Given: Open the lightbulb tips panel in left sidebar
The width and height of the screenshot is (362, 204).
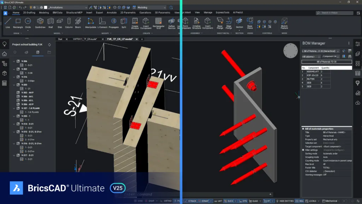Looking at the screenshot, I should click(4, 44).
